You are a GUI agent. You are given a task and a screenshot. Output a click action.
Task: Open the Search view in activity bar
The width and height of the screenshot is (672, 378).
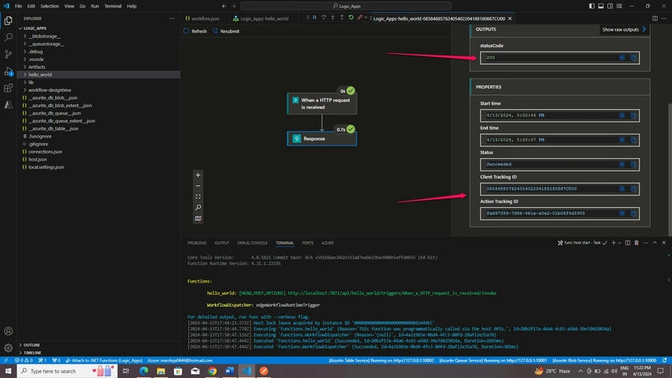[x=8, y=37]
